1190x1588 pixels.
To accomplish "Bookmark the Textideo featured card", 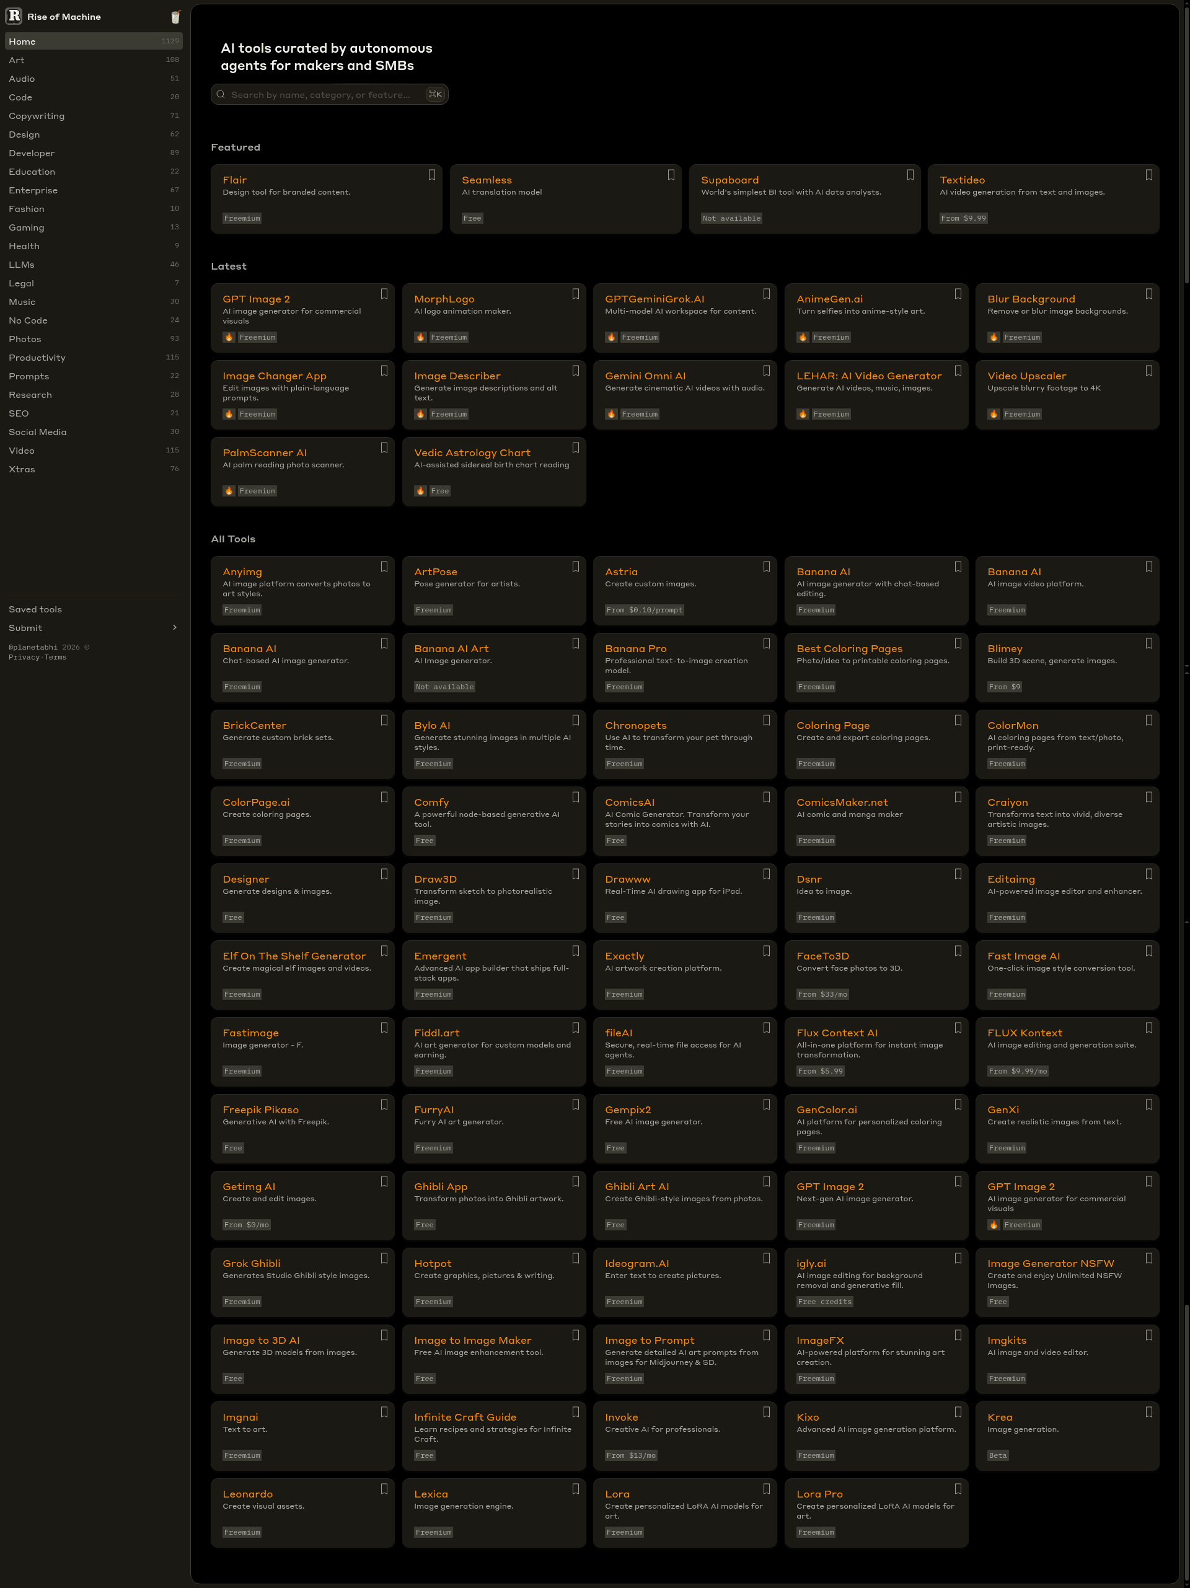I will pos(1149,174).
